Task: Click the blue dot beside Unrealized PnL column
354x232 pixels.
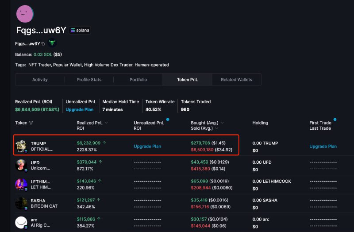Action: coord(168,119)
